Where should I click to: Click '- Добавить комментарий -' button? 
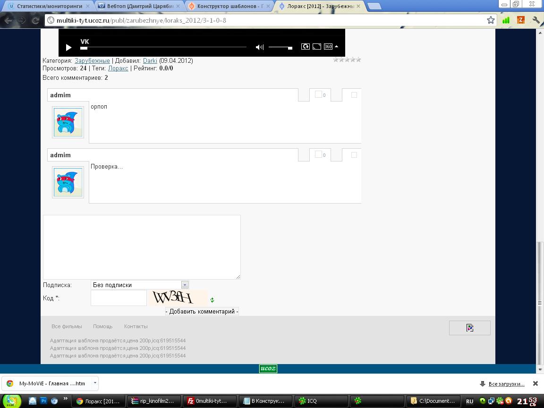(x=202, y=311)
